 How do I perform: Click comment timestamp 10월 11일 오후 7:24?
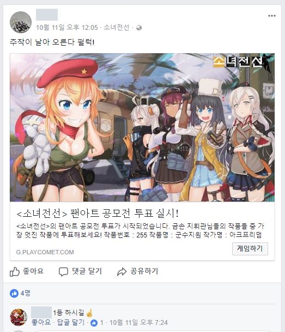pos(138,322)
